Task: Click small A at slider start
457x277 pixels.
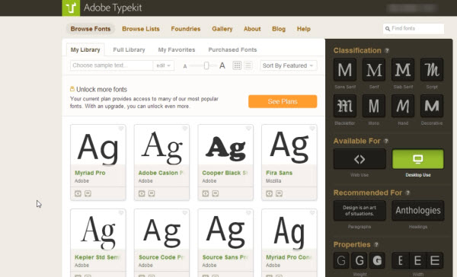Action: coord(185,66)
